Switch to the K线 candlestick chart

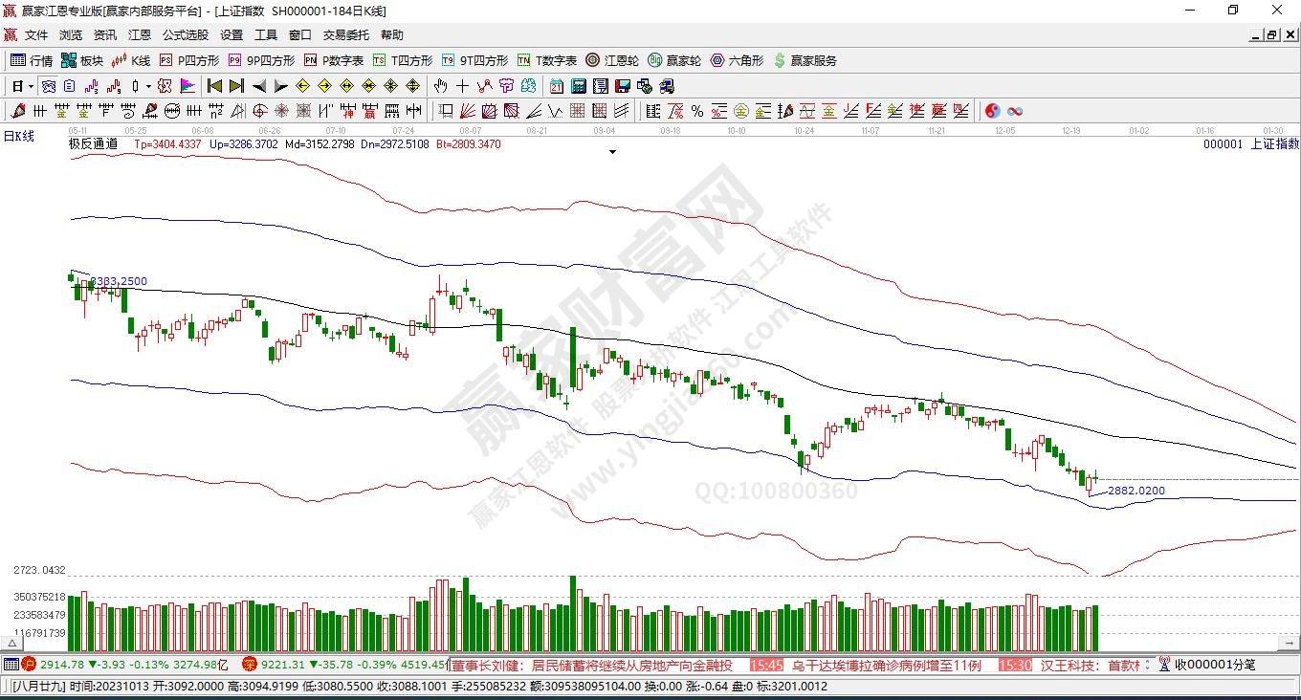131,60
